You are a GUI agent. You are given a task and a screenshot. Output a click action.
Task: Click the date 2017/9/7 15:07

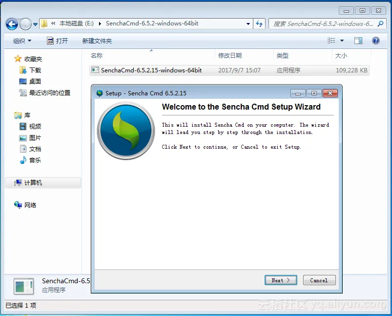coord(239,70)
